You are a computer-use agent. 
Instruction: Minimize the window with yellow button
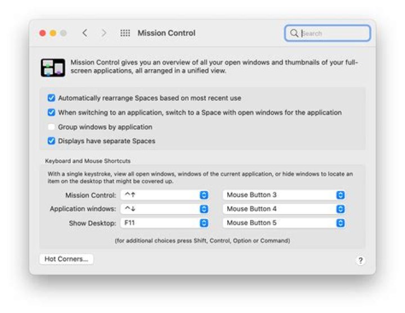point(53,33)
